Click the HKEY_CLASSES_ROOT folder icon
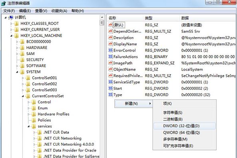The image size is (237, 158). pyautogui.click(x=16, y=24)
